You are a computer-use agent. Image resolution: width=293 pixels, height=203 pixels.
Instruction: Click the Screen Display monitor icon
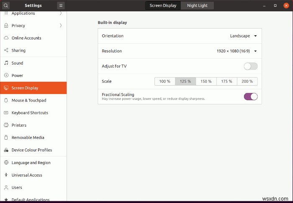tap(6, 88)
